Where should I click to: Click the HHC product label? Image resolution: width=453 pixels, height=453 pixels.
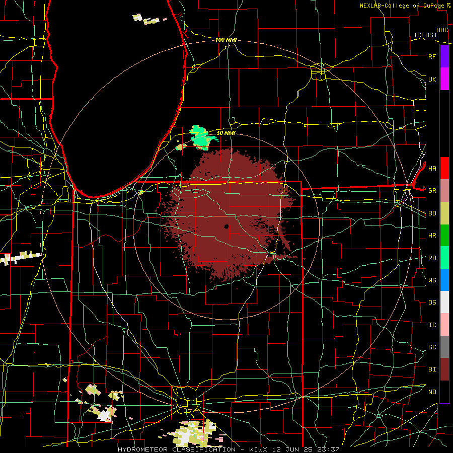[442, 30]
